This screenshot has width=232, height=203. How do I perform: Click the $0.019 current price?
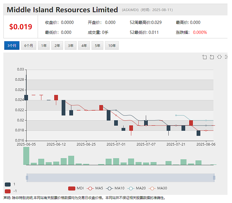click(x=21, y=27)
